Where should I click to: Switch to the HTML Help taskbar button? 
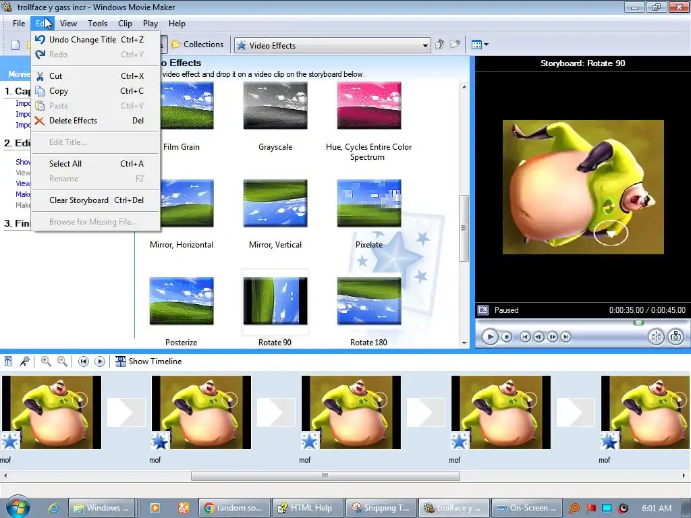pos(307,508)
